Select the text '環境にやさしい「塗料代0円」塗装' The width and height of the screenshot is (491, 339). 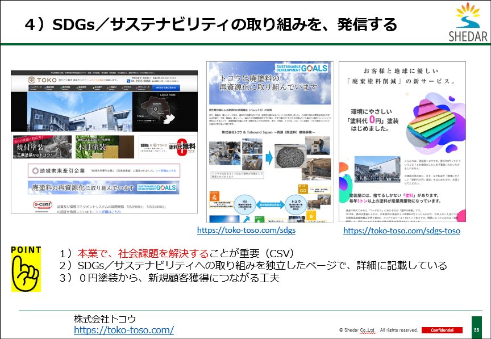[x=373, y=116]
